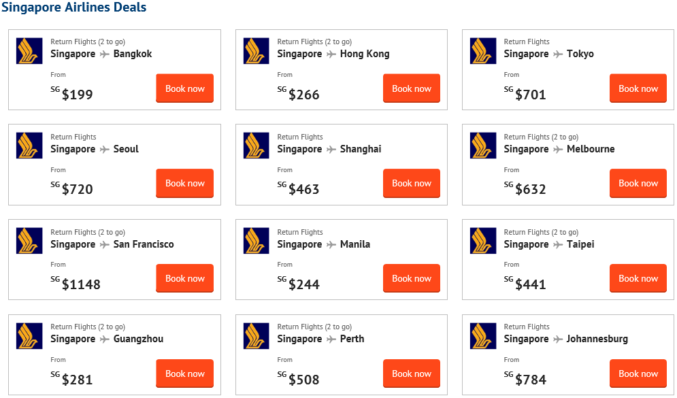Click the Singapore Airlines Deals heading
This screenshot has height=398, width=677.
(x=74, y=7)
